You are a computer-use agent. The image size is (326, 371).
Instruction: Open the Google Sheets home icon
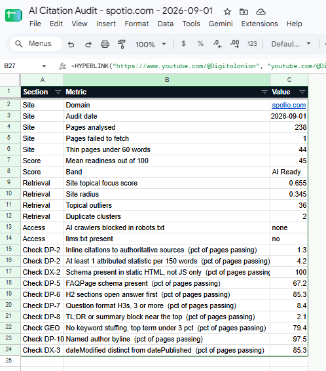click(x=14, y=15)
